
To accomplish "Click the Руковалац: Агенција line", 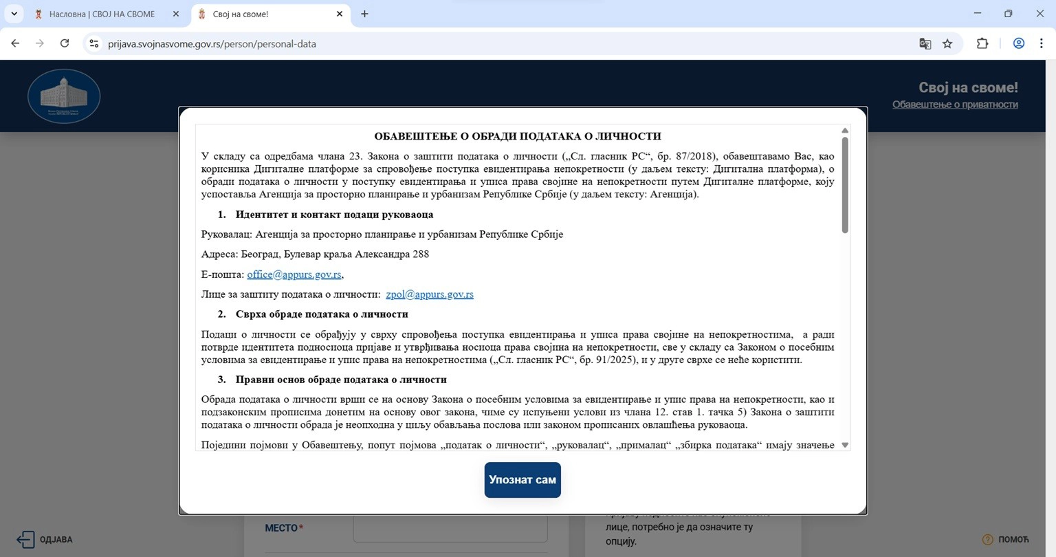I will click(x=382, y=234).
